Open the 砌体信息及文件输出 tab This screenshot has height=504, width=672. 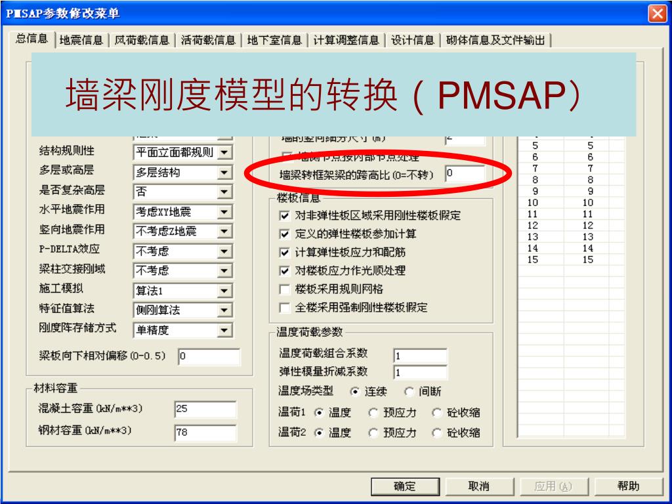pos(495,40)
